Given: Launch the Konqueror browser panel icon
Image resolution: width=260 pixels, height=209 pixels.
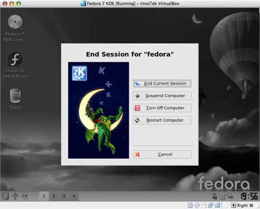Looking at the screenshot, I should pos(25,196).
